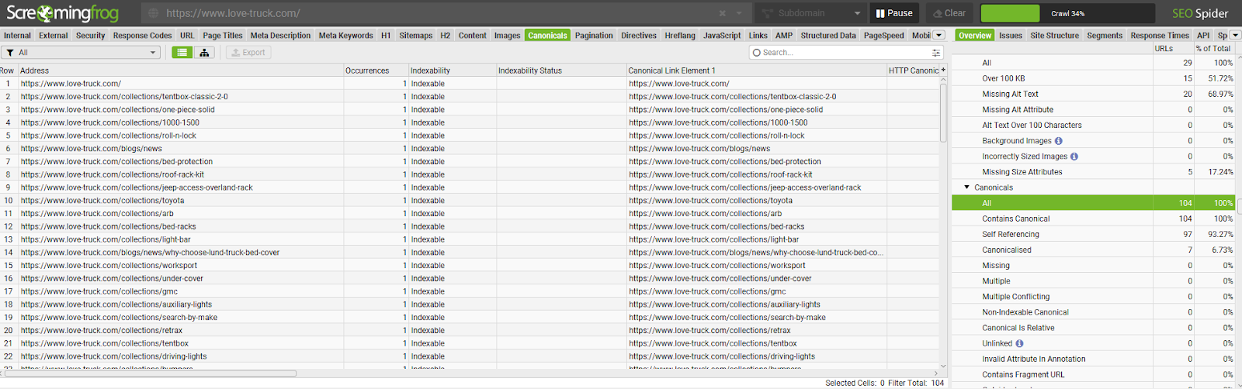The width and height of the screenshot is (1242, 389).
Task: Open the Response Times tab
Action: [x=1160, y=36]
